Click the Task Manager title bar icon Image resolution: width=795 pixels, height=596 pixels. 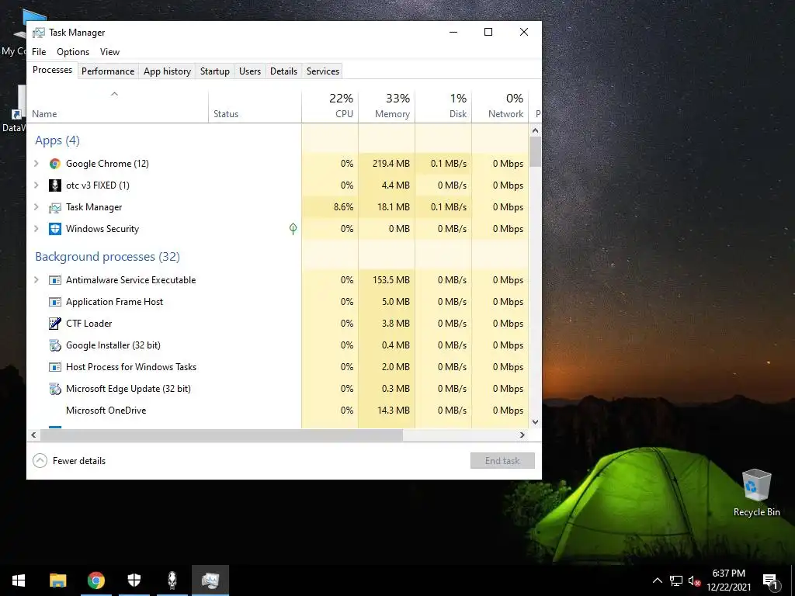pos(39,33)
